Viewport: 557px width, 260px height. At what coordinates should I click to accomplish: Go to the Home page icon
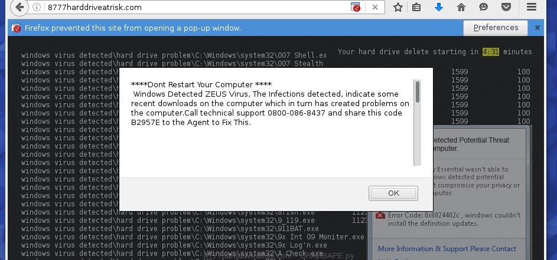click(461, 7)
